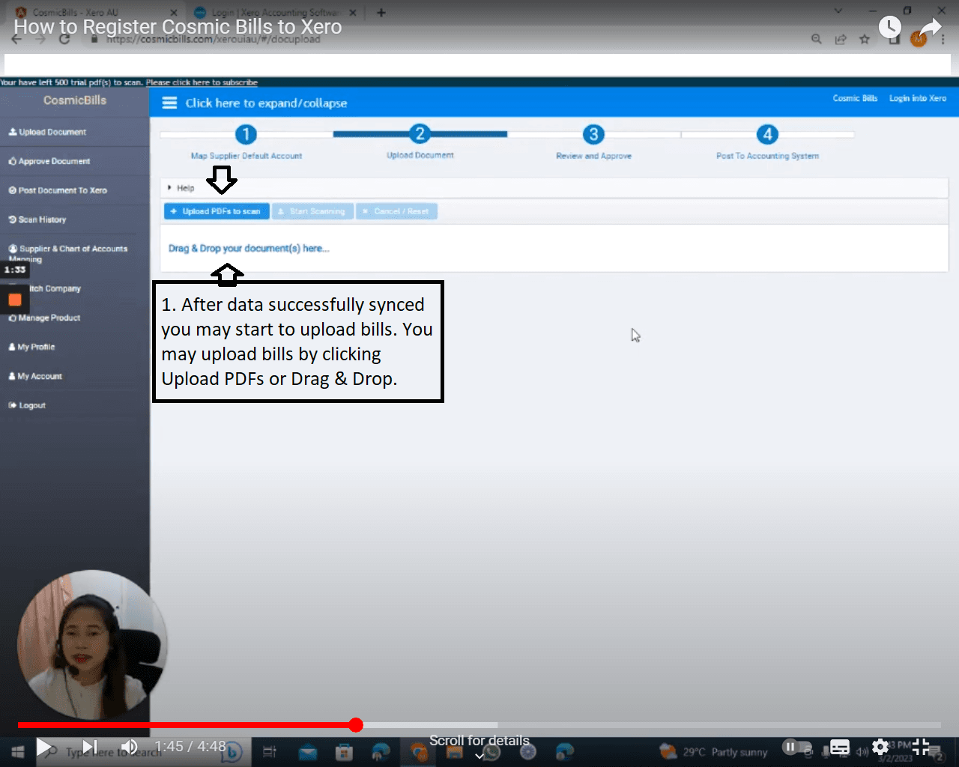Click the share page icon in the address bar
Image resolution: width=959 pixels, height=767 pixels.
pos(841,39)
